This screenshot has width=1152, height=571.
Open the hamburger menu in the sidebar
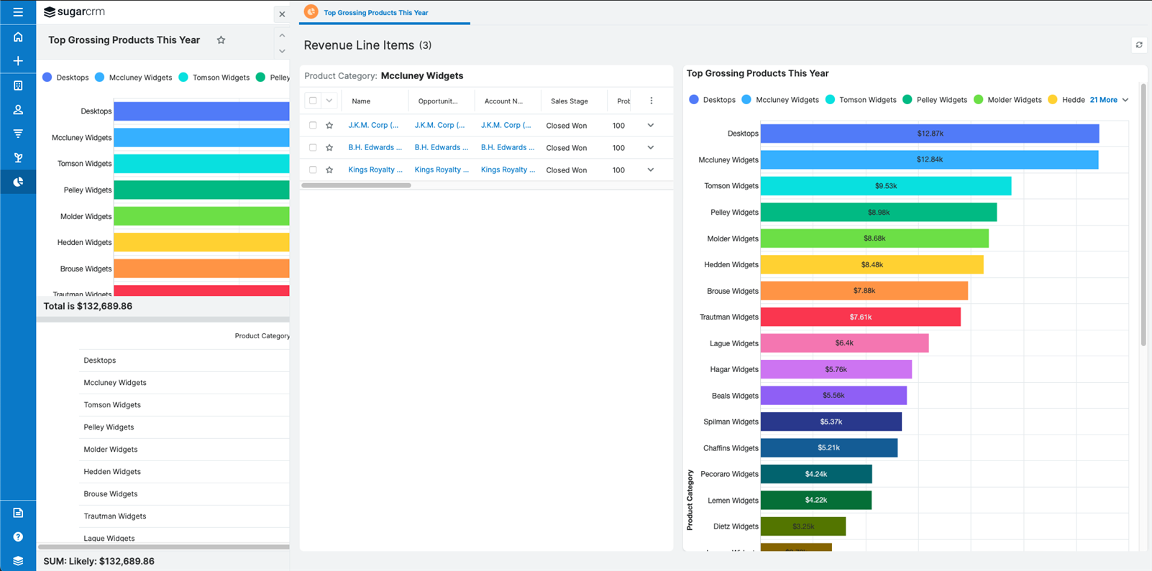coord(18,12)
